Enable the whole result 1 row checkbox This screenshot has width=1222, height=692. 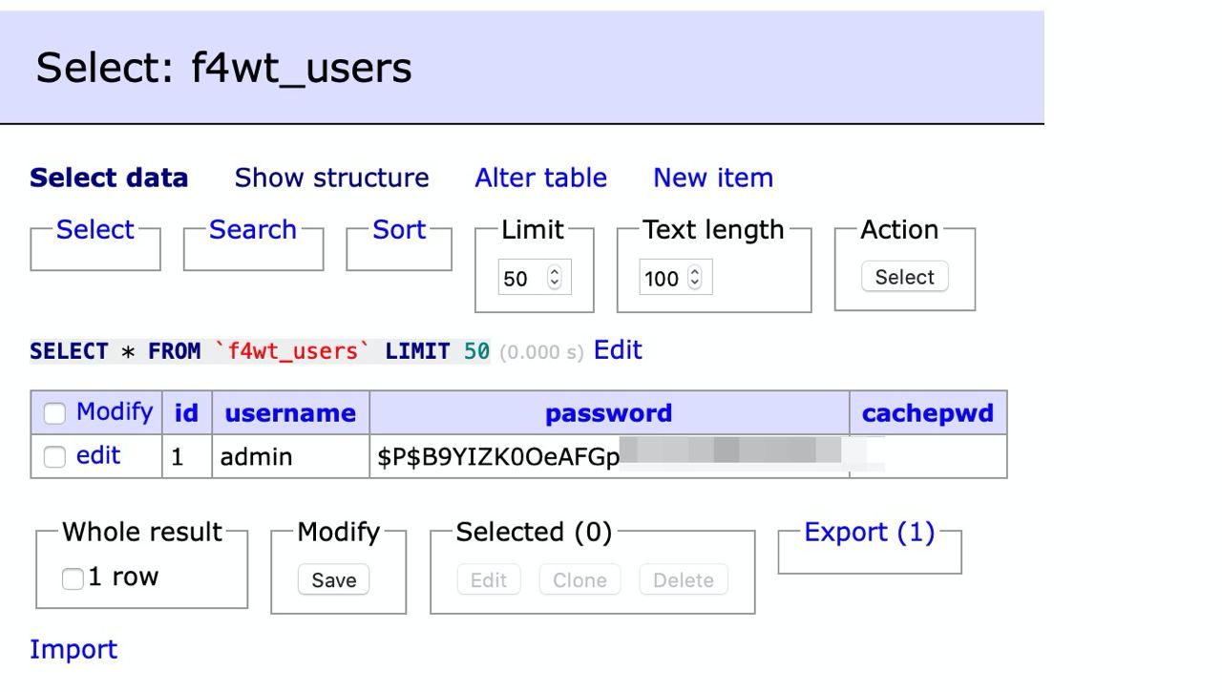(73, 578)
